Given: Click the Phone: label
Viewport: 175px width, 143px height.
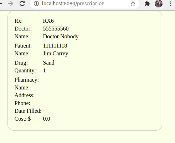Looking at the screenshot, I should 22,103.
